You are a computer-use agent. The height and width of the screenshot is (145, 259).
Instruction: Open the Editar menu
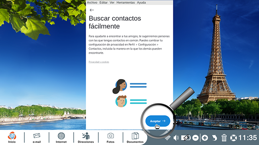point(104,2)
